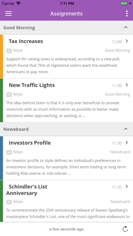Select the Tax Increases assignment title
This screenshot has height=236, width=133.
click(26, 41)
